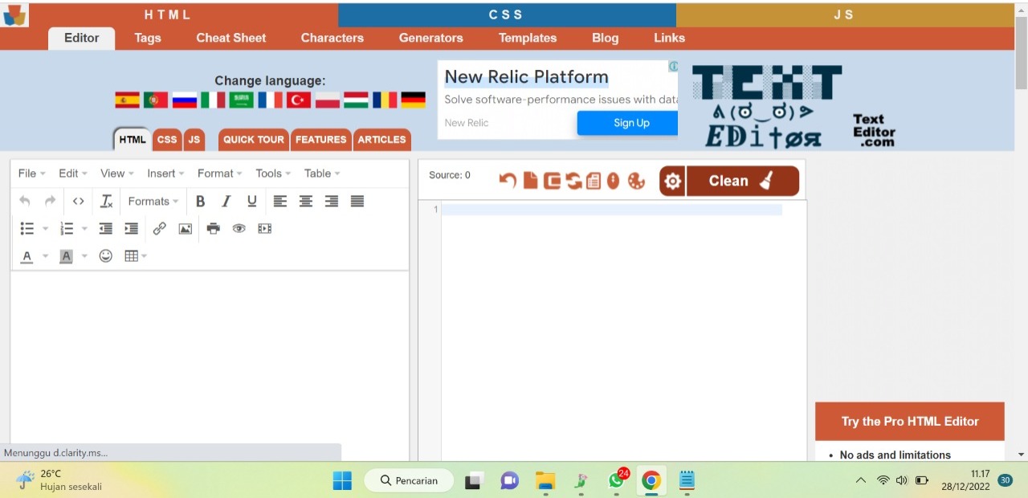Open preview with the eye icon
The image size is (1028, 498).
(239, 229)
